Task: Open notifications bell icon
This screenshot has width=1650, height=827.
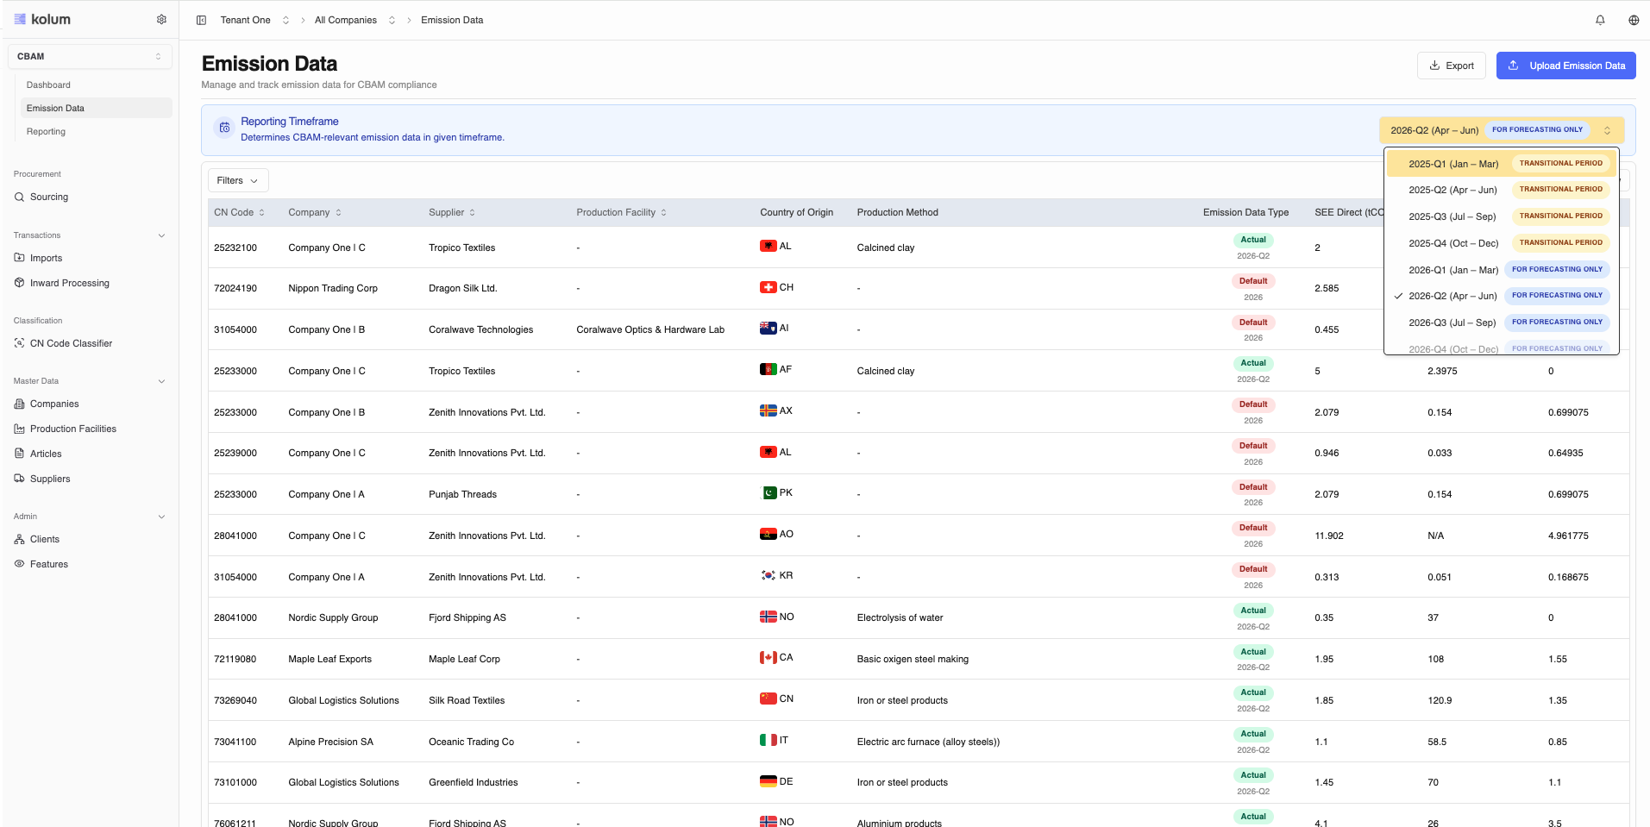Action: (1600, 20)
